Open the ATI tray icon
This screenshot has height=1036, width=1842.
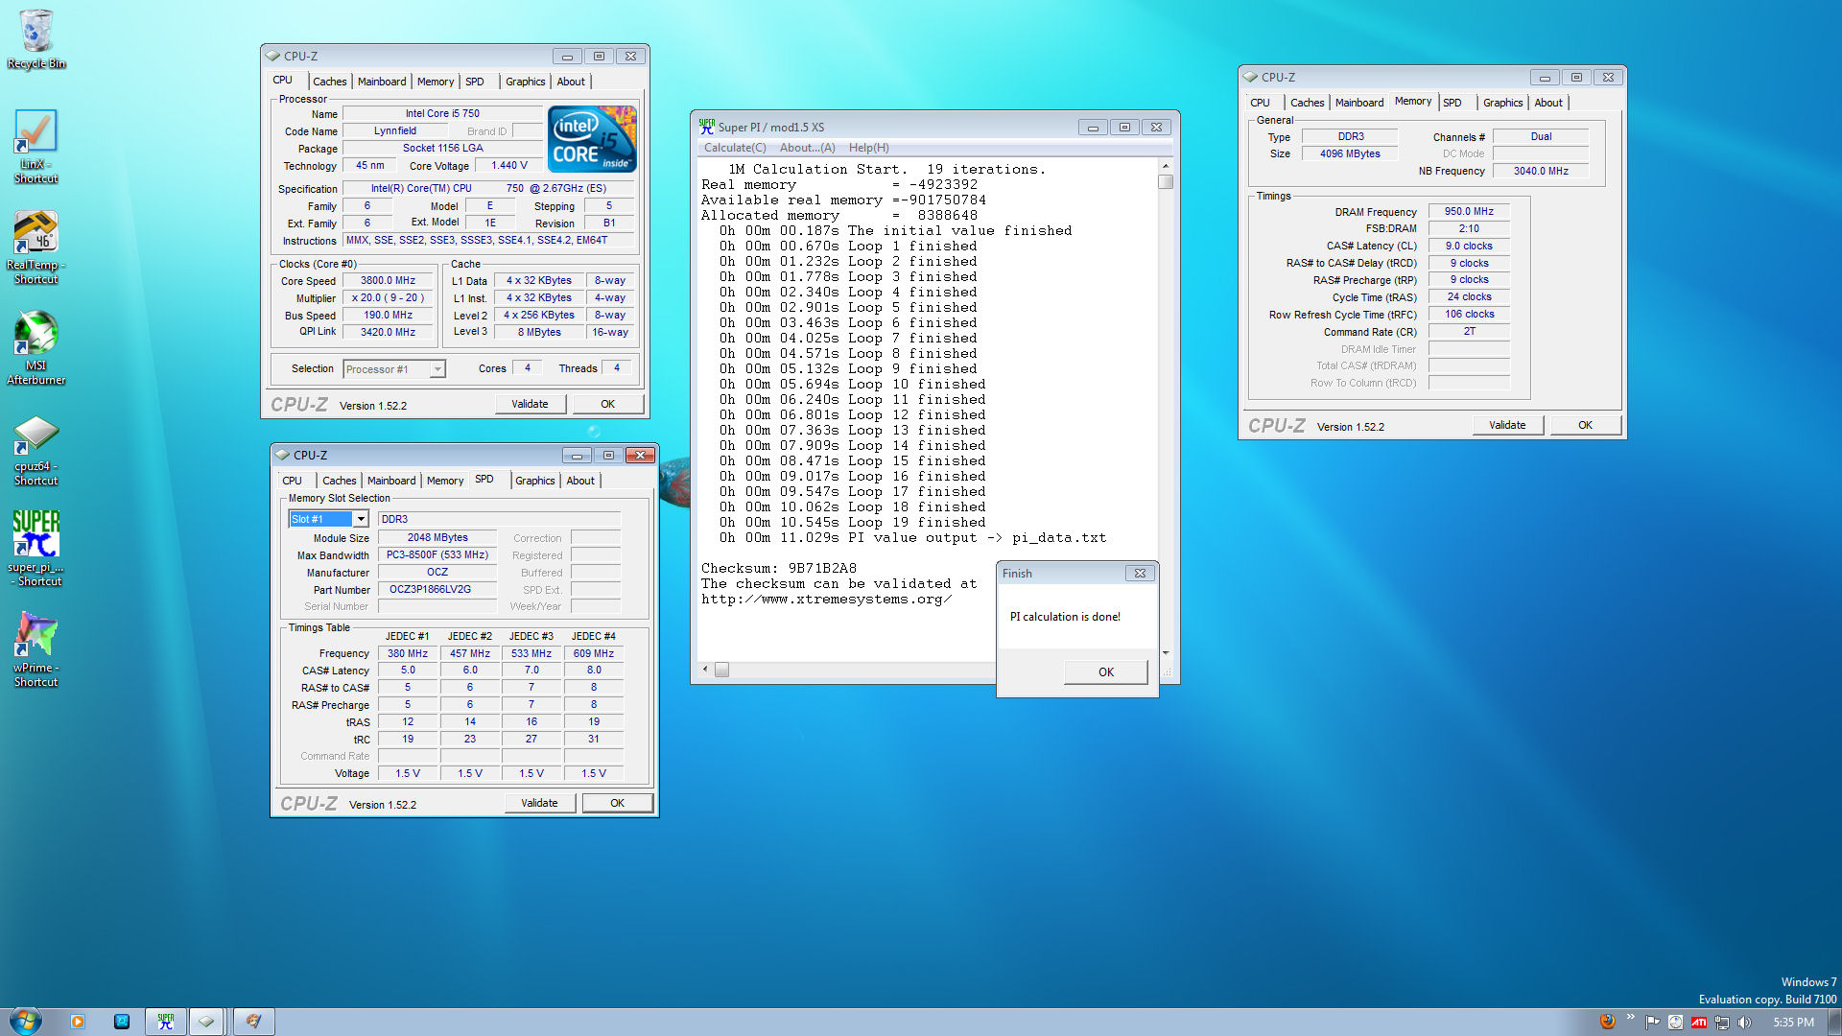point(1699,1022)
